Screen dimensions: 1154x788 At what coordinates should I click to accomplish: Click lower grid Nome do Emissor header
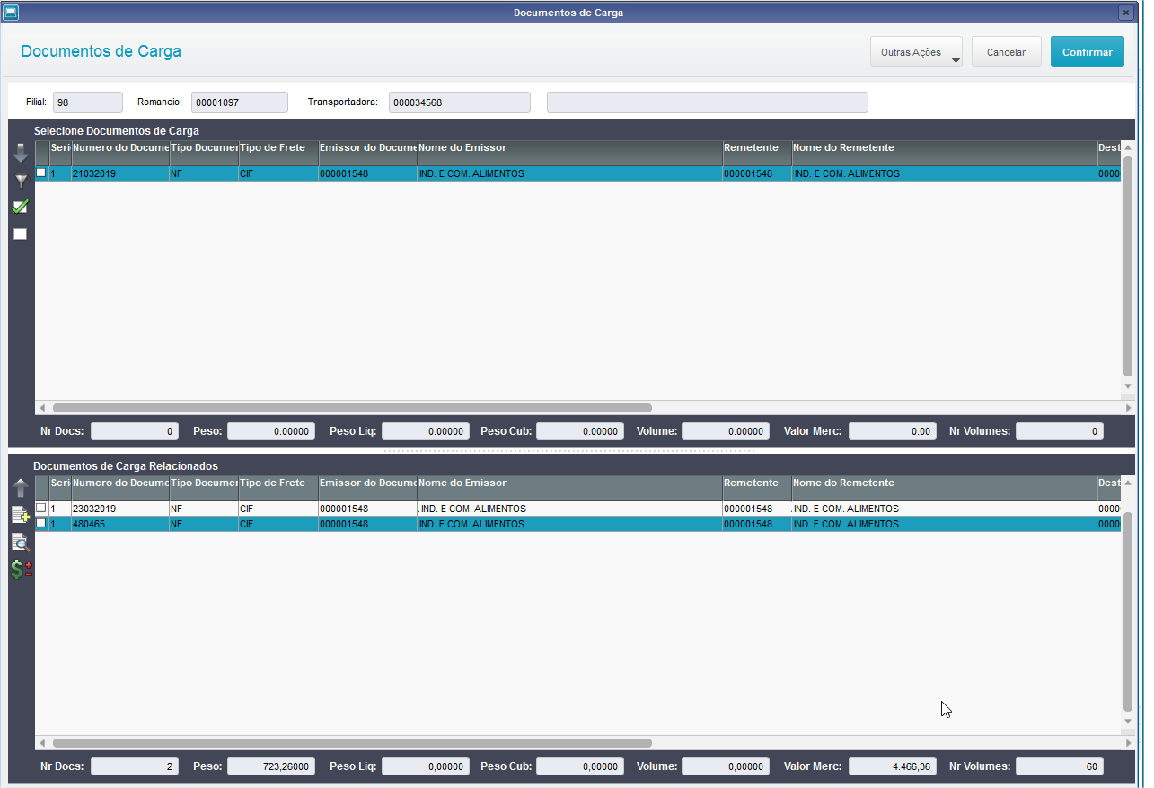coord(569,488)
